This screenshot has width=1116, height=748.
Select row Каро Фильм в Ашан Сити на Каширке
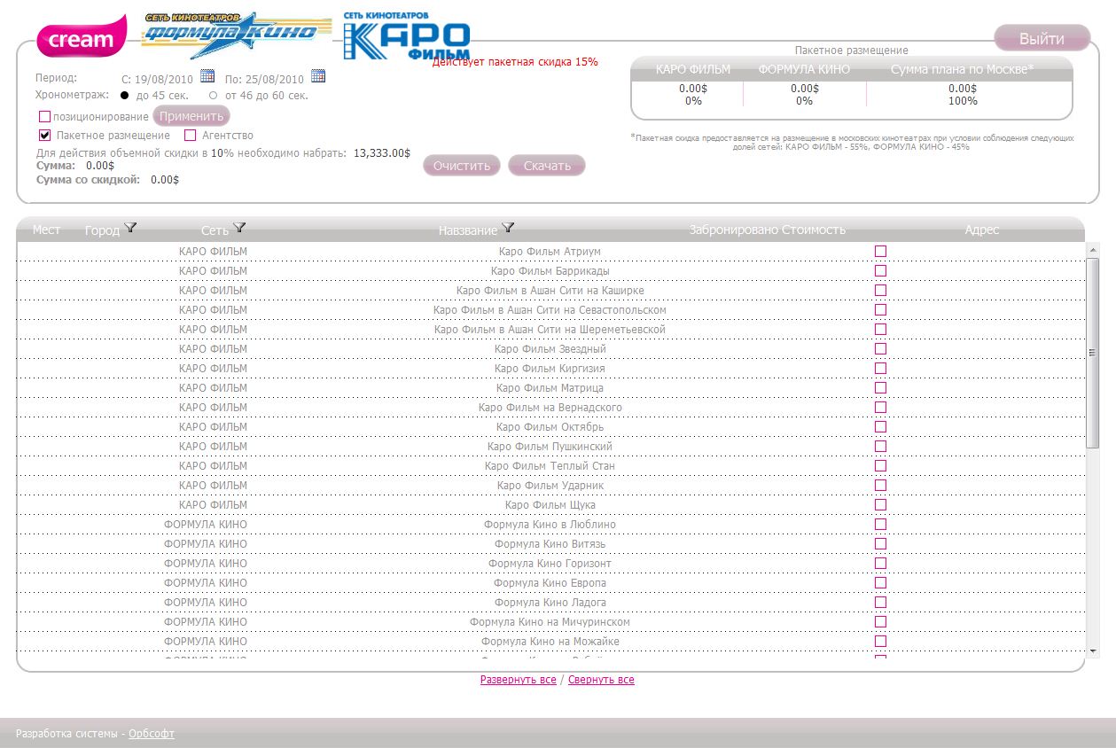[x=550, y=291]
